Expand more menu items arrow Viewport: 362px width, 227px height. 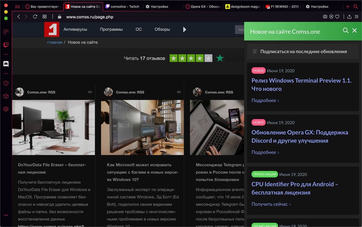click(185, 29)
